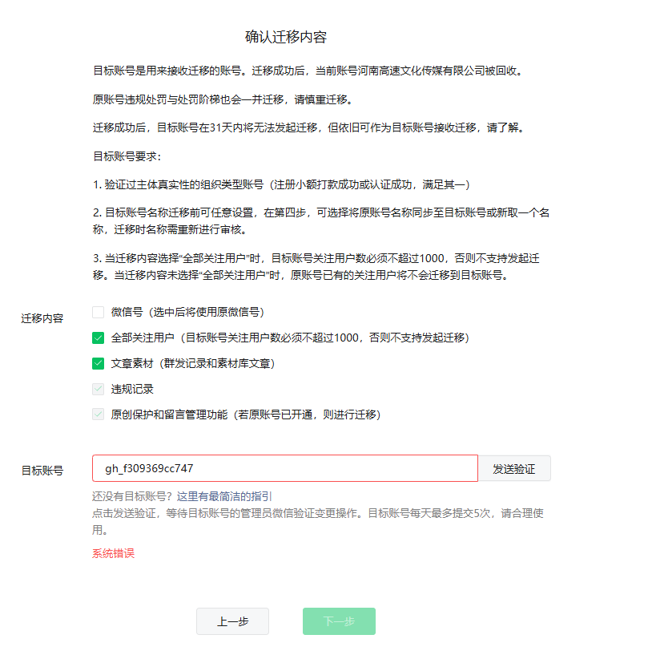
Task: Focus the 目标账号 input field
Action: coord(285,468)
